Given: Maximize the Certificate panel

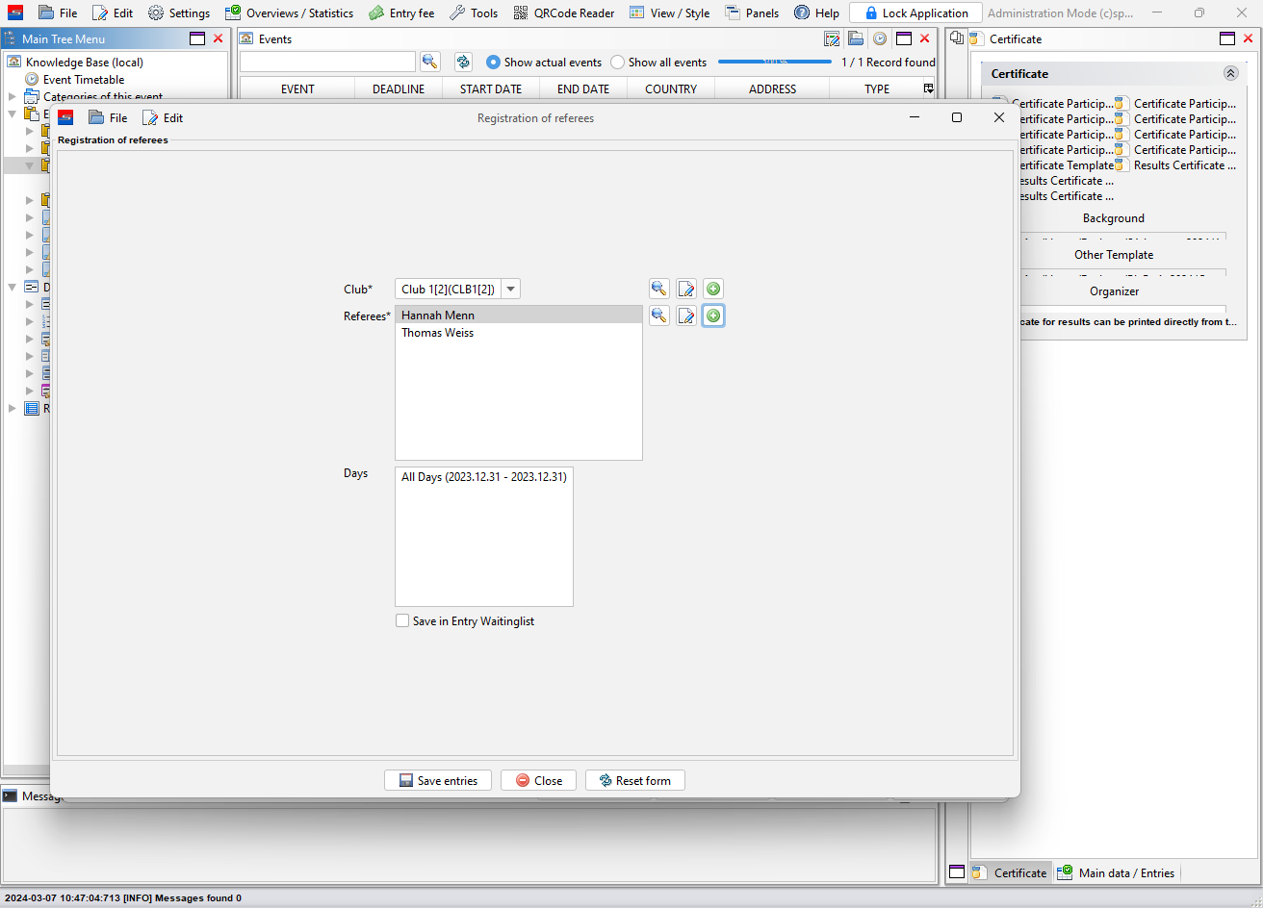Looking at the screenshot, I should click(x=1227, y=38).
